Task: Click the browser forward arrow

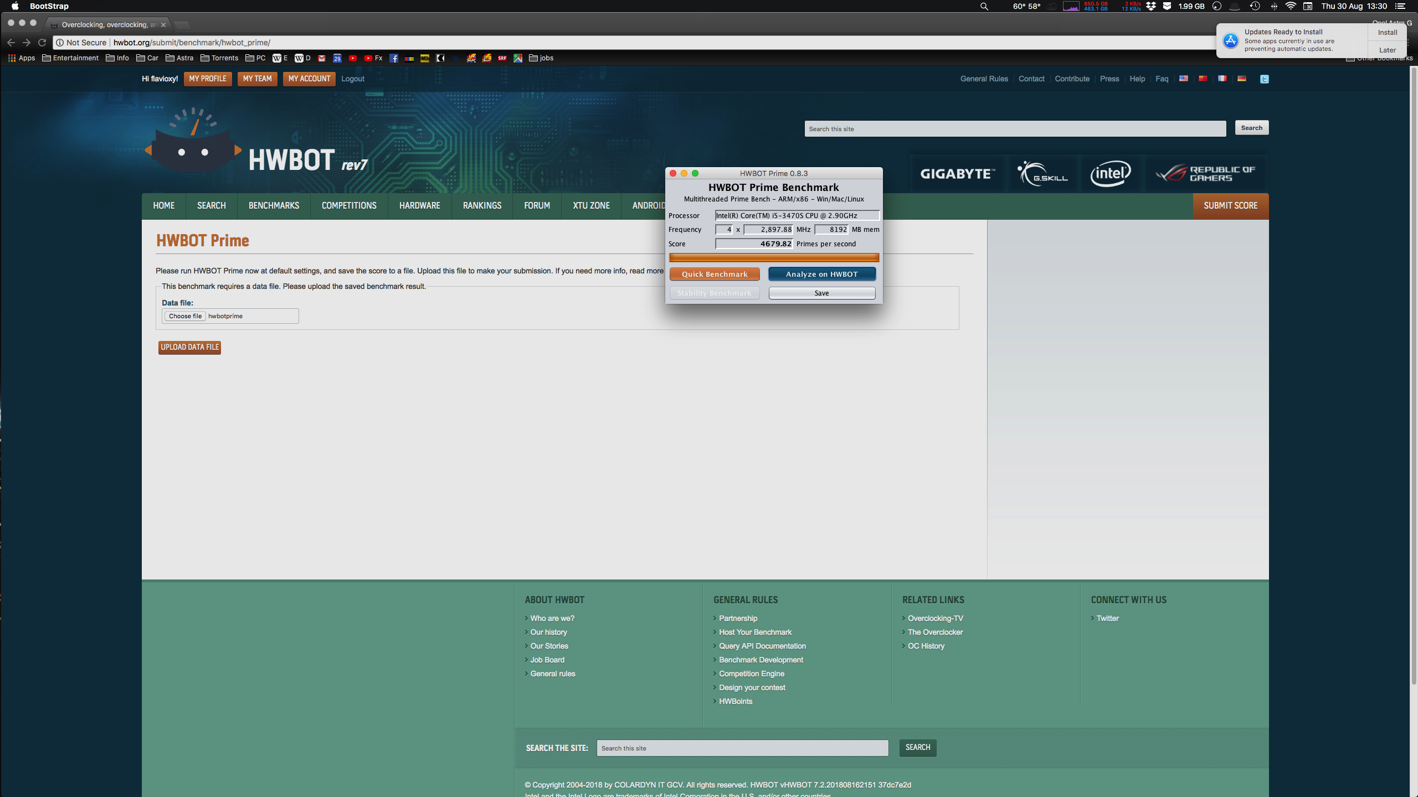Action: 27,43
